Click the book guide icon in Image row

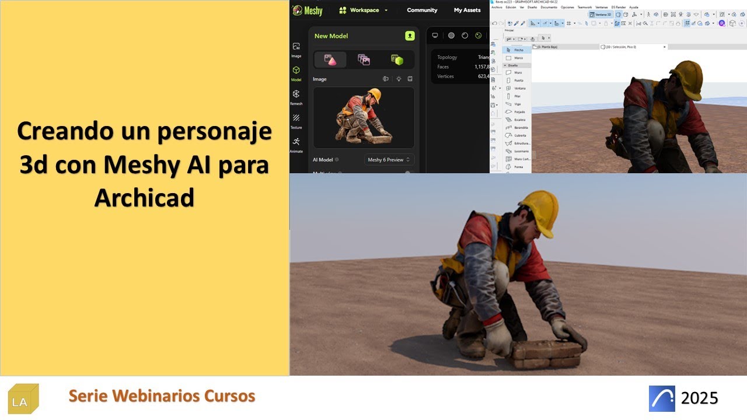click(x=410, y=79)
